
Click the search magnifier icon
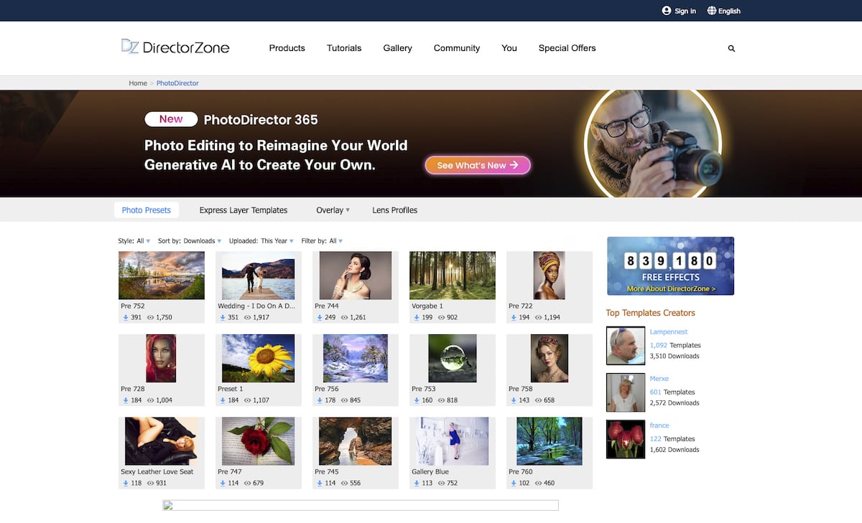(x=731, y=49)
